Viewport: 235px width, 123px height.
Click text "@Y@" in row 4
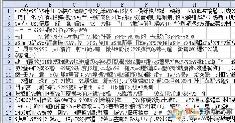click(83, 30)
